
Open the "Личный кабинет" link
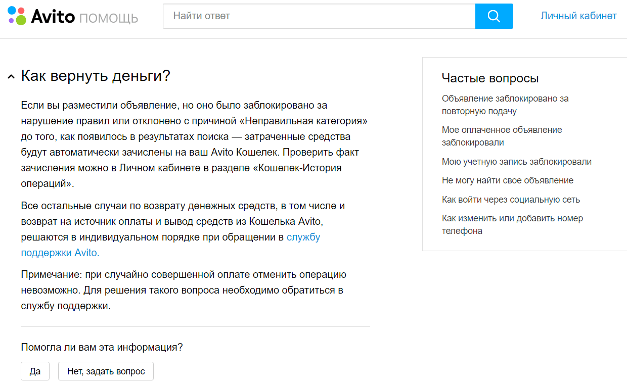click(x=578, y=16)
